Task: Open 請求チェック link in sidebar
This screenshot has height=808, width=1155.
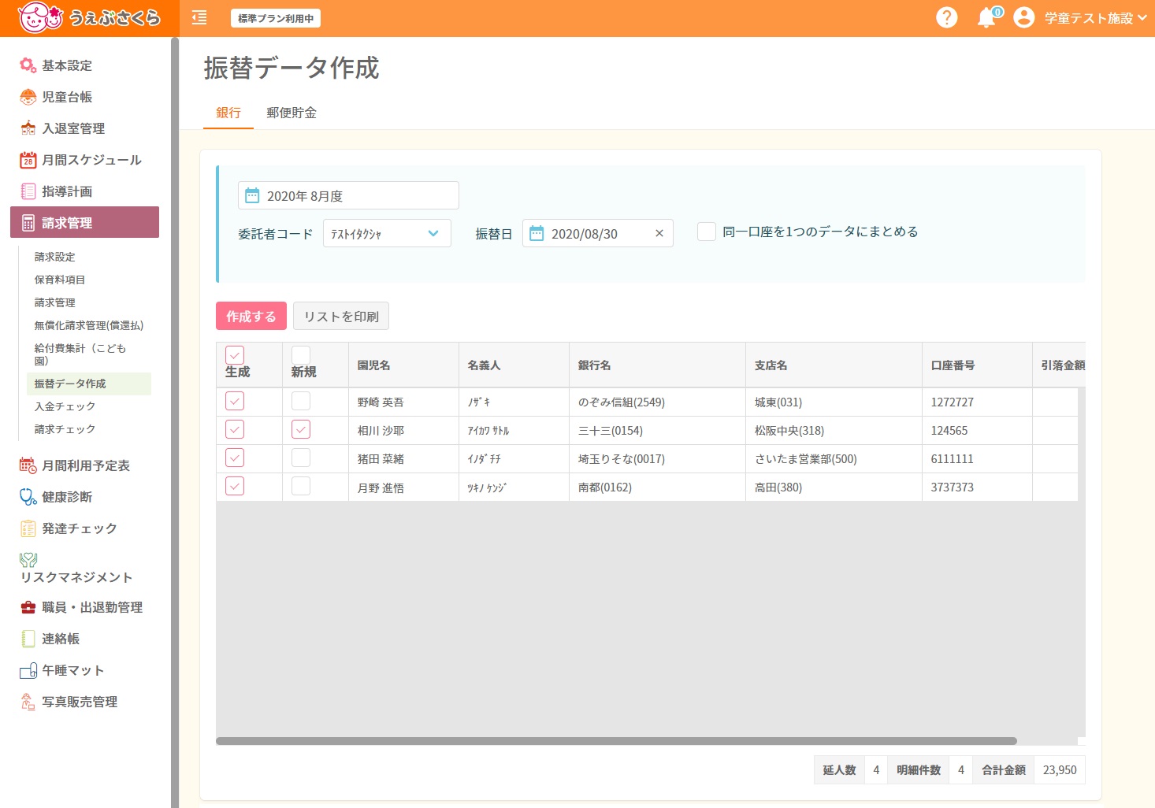Action: point(65,429)
